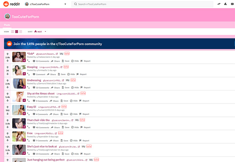Click the nsfw tag on "Hooping" post
The height and width of the screenshot is (162, 235).
point(66,67)
